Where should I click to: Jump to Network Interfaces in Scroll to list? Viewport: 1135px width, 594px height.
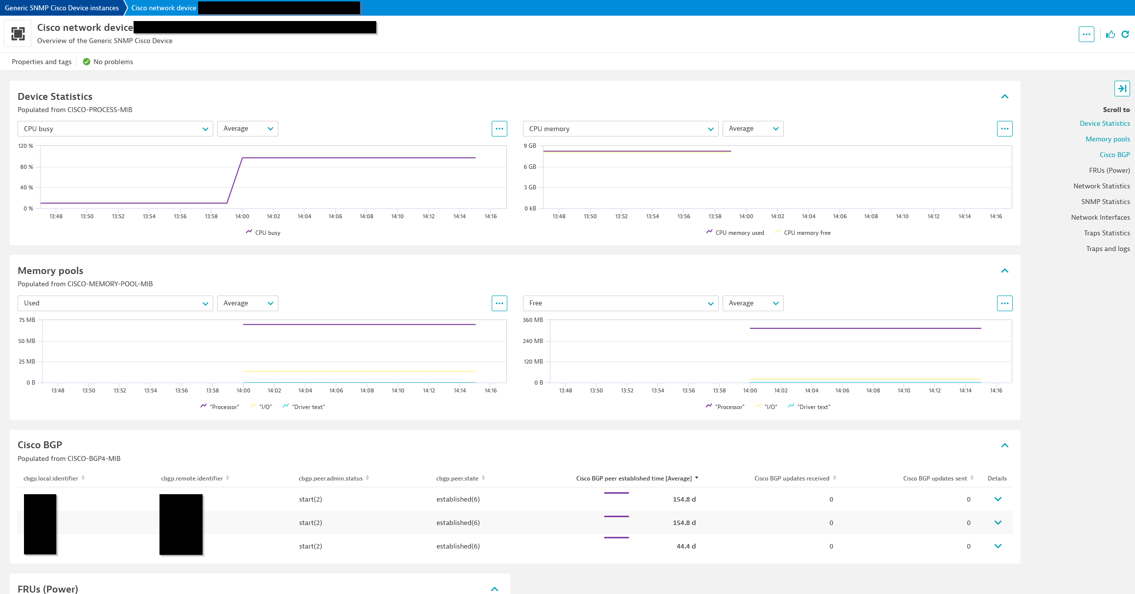point(1100,217)
